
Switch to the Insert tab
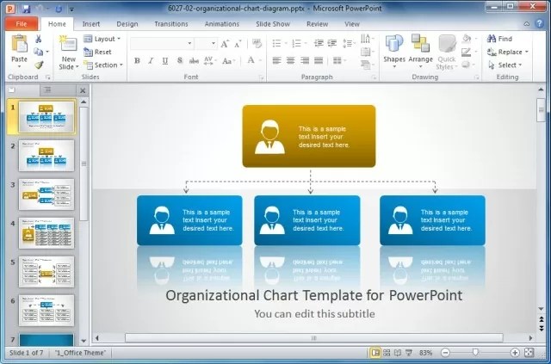pos(91,24)
